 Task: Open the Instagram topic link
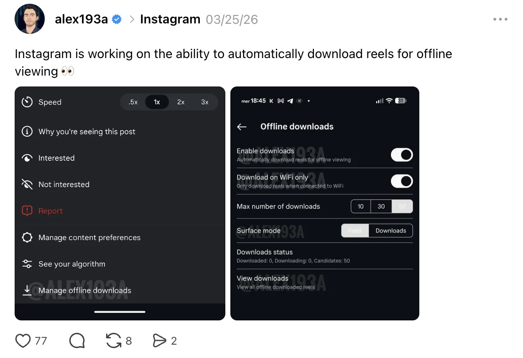click(170, 19)
